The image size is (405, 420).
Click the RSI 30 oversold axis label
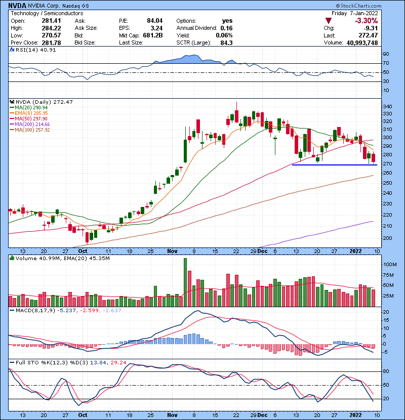(x=386, y=81)
